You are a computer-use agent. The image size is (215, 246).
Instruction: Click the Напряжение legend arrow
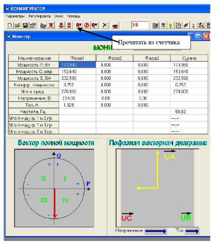pyautogui.click(x=156, y=231)
